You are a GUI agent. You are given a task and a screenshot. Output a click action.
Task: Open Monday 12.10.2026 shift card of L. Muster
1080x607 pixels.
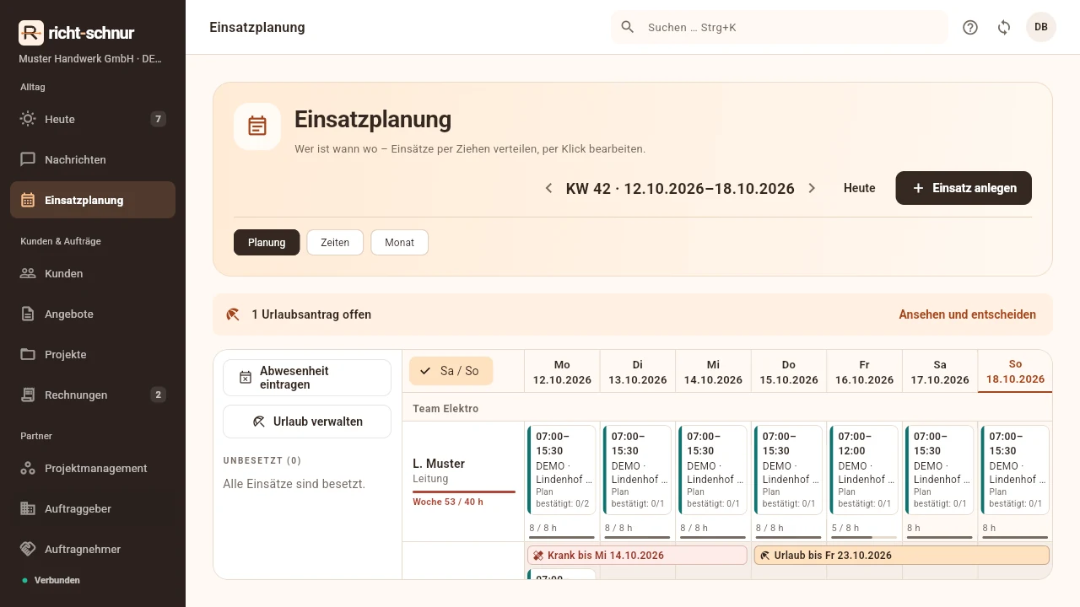tap(562, 470)
